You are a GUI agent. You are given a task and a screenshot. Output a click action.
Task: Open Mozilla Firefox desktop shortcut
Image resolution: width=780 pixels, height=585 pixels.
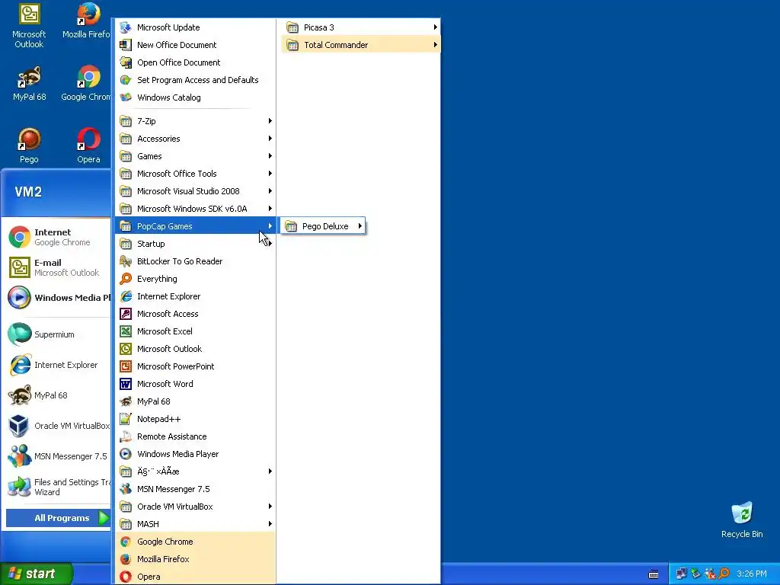[x=87, y=21]
